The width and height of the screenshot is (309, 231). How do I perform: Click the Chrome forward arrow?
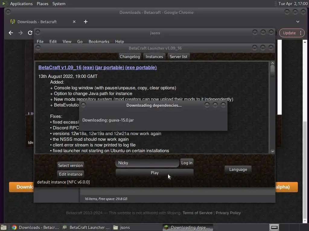(x=21, y=33)
